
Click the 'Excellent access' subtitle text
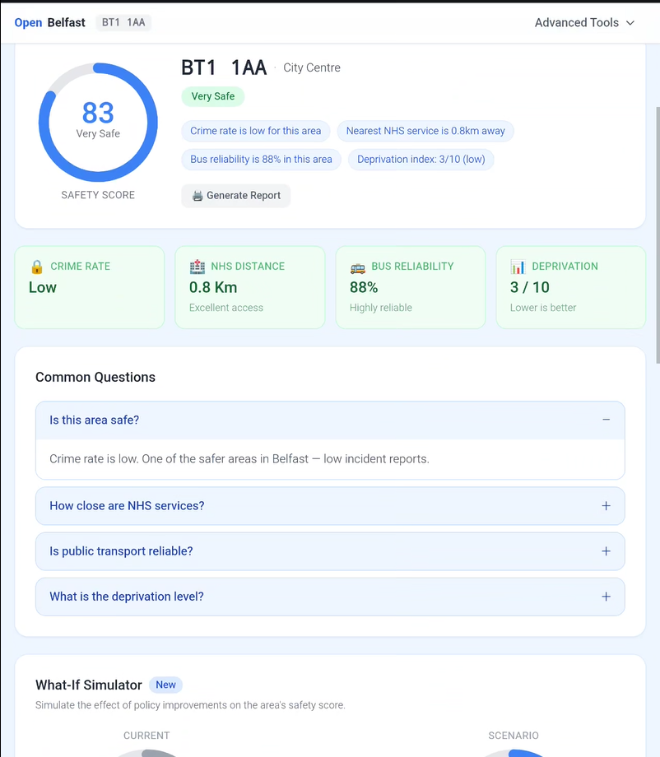[x=226, y=308]
